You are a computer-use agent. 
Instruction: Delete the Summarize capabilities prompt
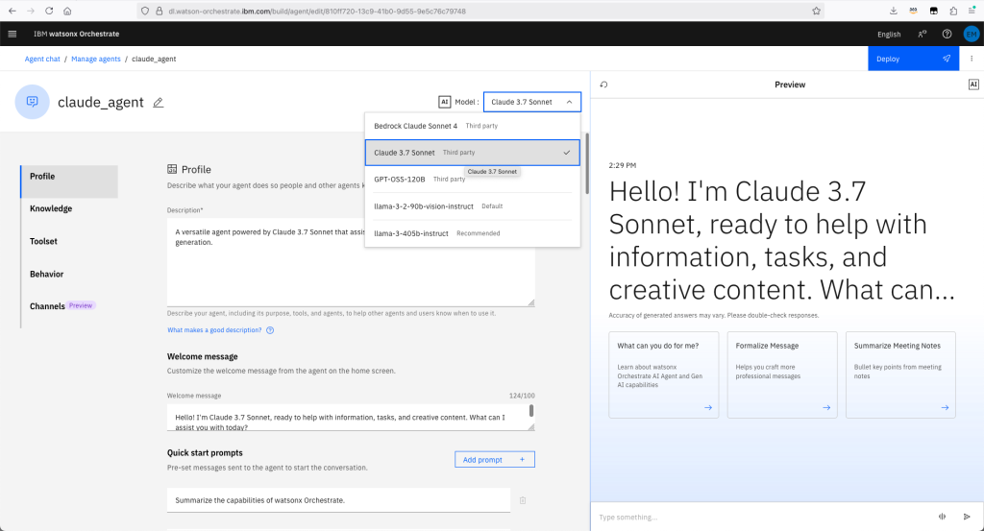pos(523,500)
